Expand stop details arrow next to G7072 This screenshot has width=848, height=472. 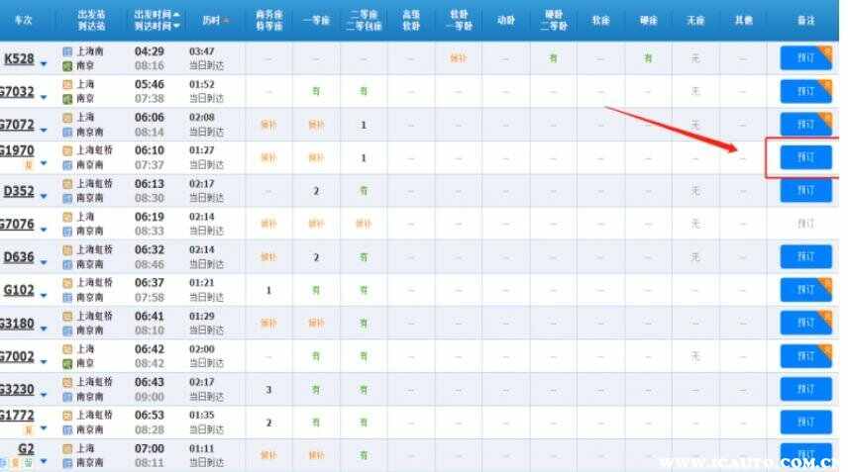coord(44,131)
